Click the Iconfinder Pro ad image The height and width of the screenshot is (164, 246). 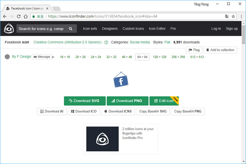point(103,139)
